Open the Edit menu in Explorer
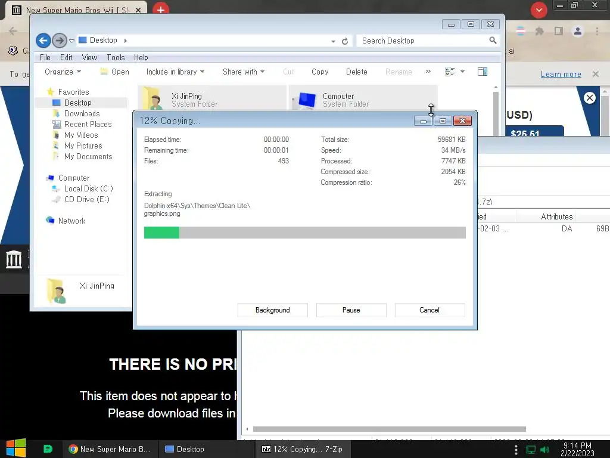610x458 pixels. pyautogui.click(x=66, y=57)
